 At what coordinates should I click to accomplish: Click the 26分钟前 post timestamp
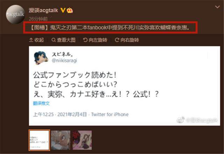tap(38, 19)
